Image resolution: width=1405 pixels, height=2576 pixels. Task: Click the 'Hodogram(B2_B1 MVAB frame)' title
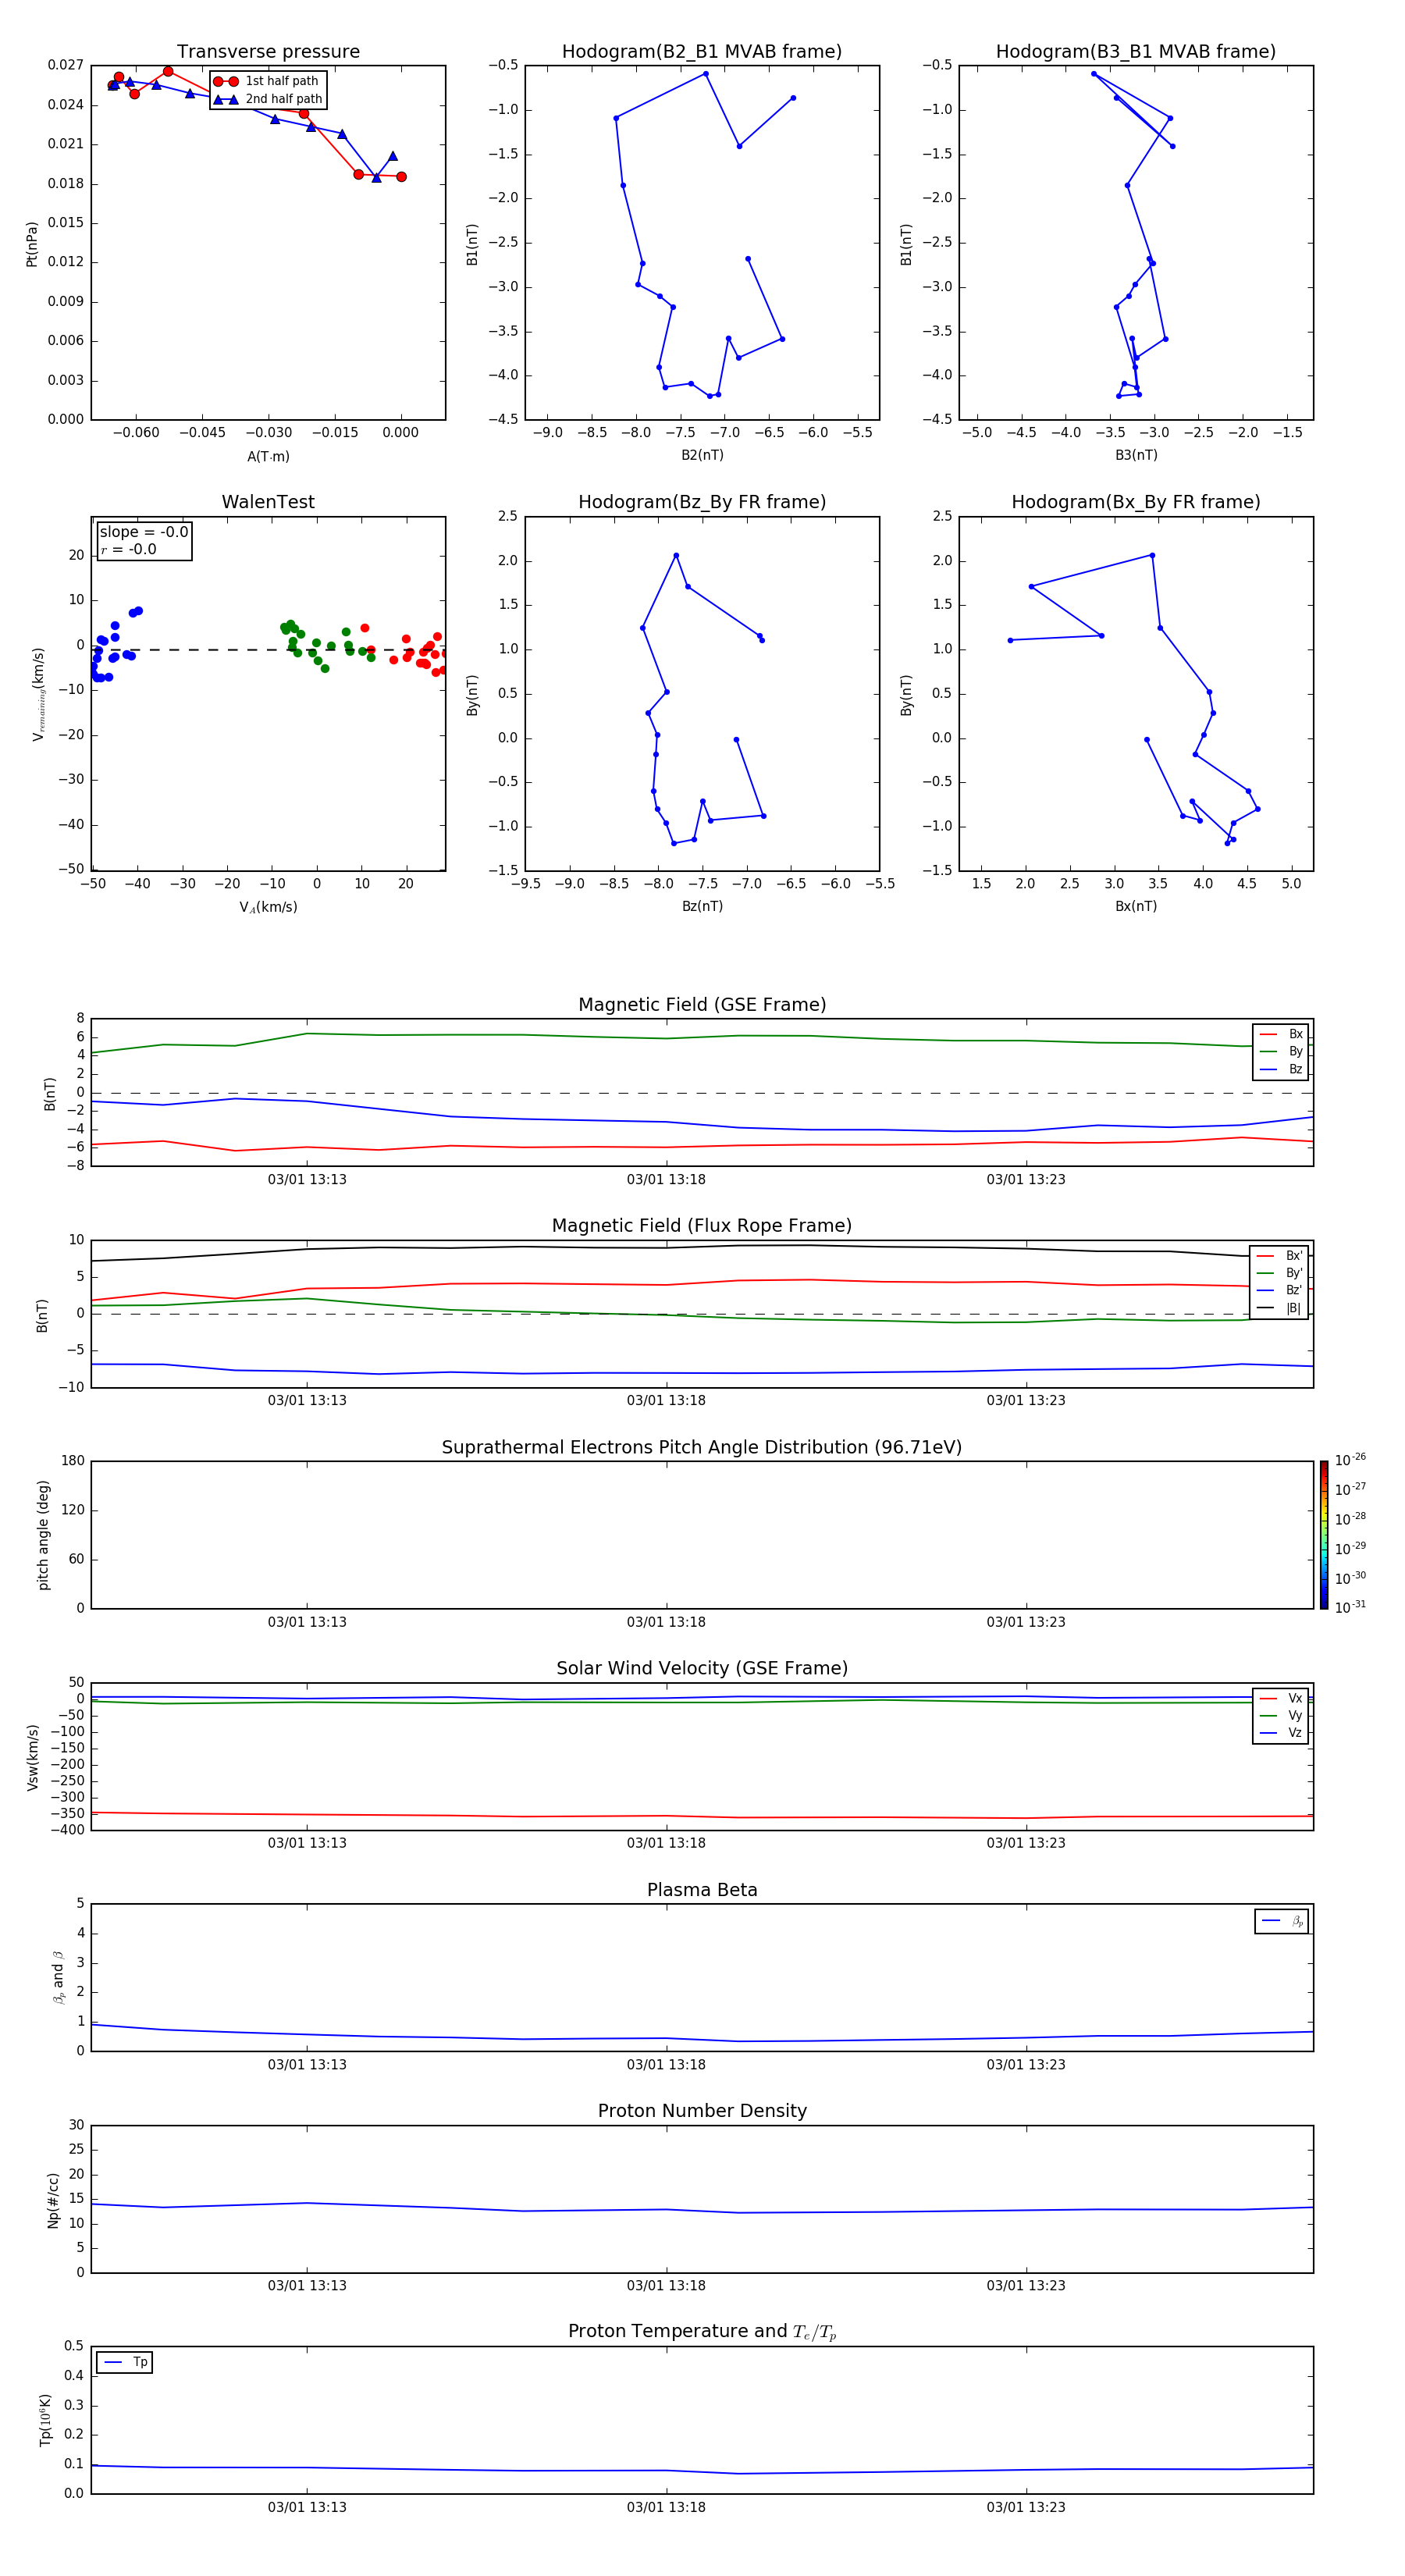[702, 52]
